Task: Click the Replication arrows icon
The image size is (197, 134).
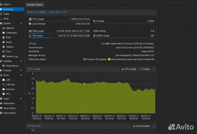Action: tap(1, 103)
